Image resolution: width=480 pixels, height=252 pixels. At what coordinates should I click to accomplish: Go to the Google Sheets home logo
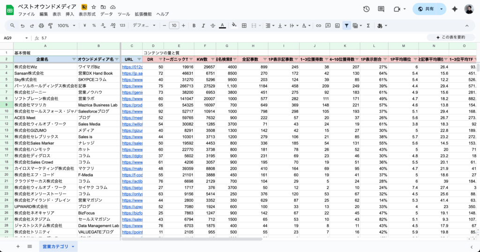[10, 10]
